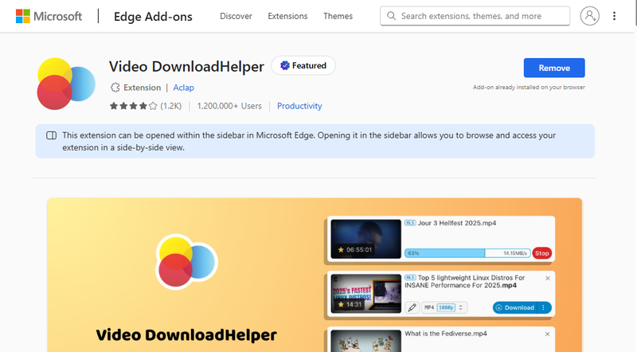Open the three-dot more options menu
The height and width of the screenshot is (352, 637).
[x=614, y=16]
